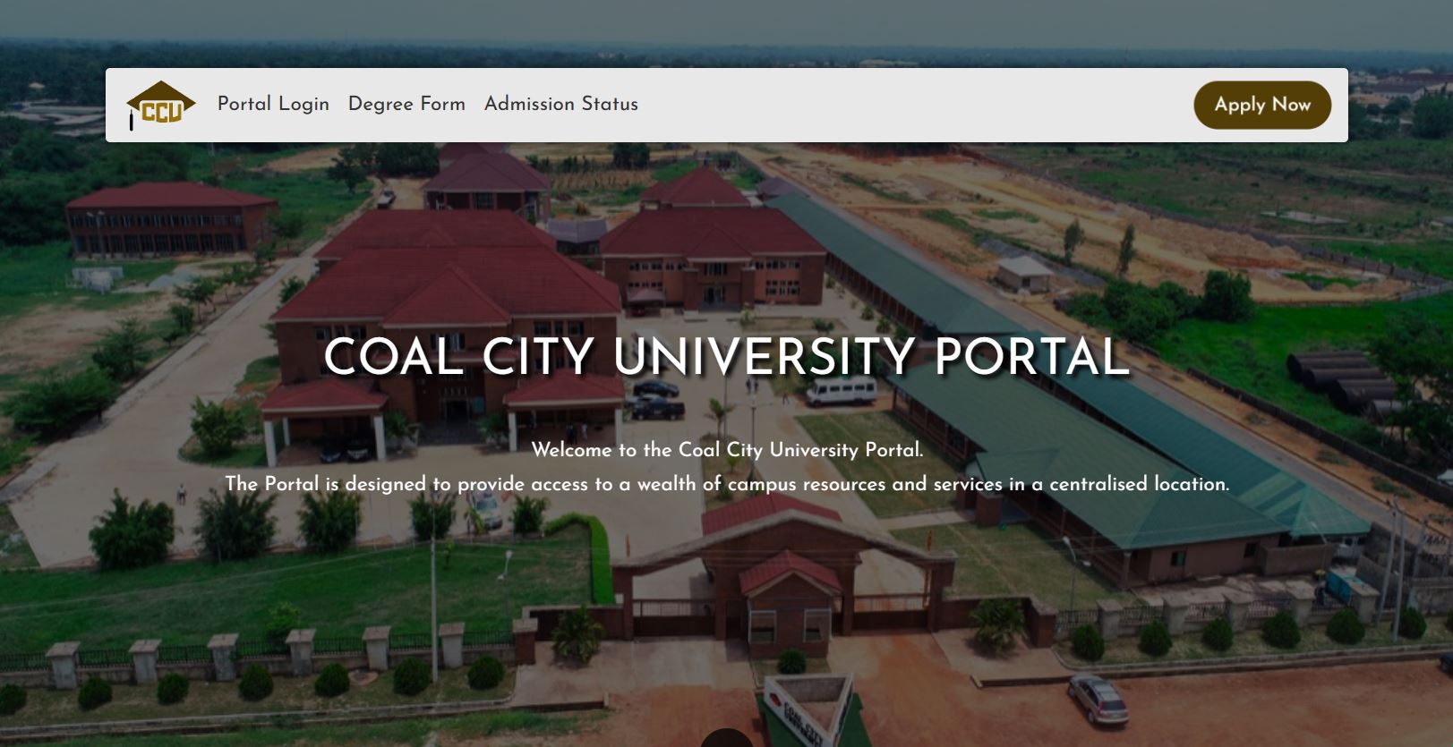Click the white van in the campus photo
Viewport: 1453px width, 747px height.
click(841, 390)
